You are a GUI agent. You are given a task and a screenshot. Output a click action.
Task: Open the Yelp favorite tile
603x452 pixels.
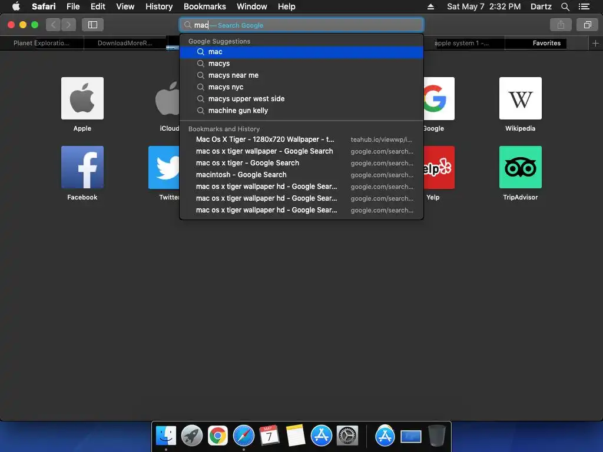point(439,167)
